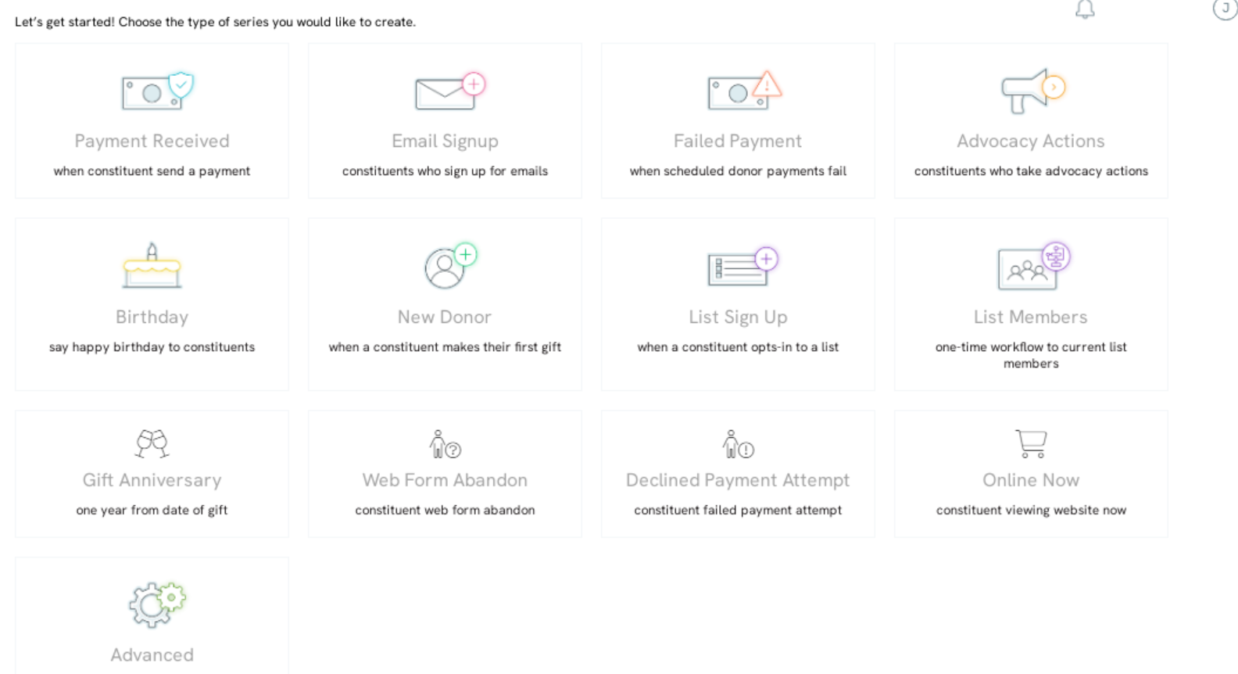The width and height of the screenshot is (1238, 674).
Task: Click the Payment Received title
Action: point(152,141)
